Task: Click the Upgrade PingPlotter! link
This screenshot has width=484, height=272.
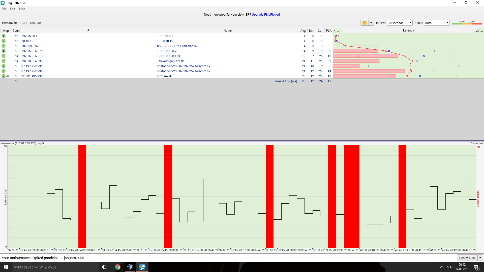Action: (x=266, y=15)
